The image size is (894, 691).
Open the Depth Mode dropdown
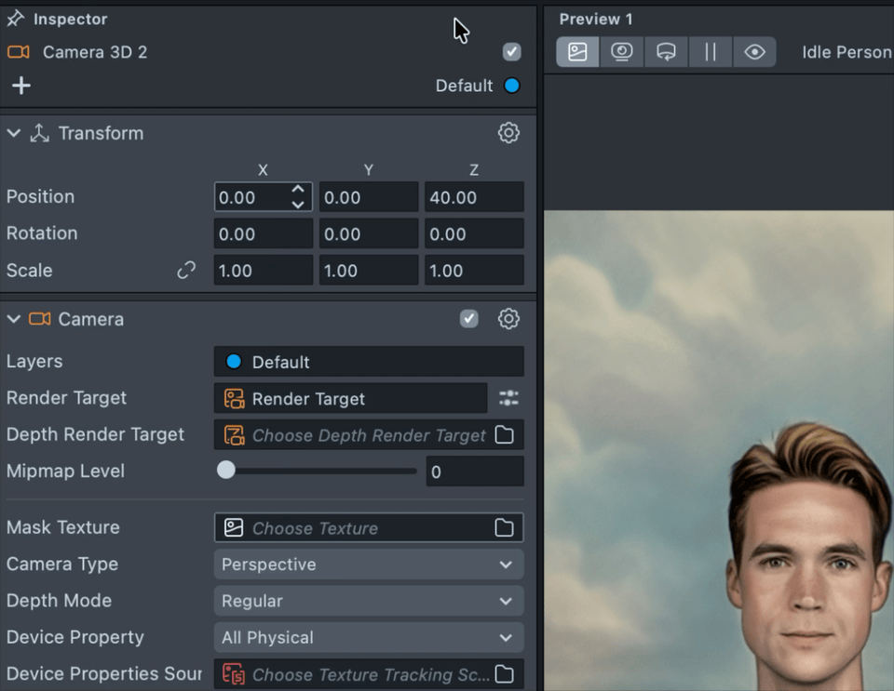pos(368,601)
